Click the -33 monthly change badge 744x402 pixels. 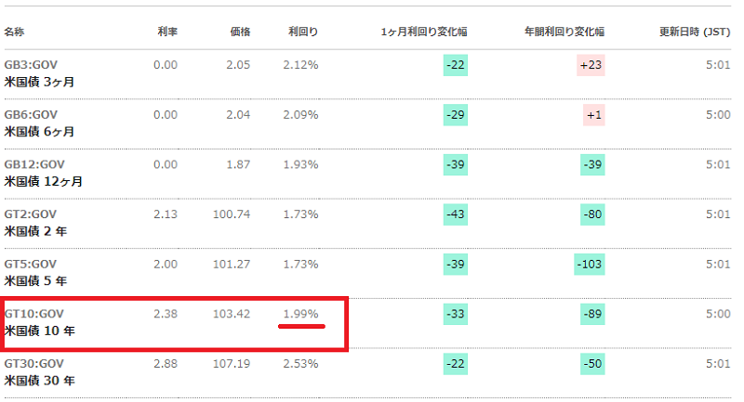click(x=456, y=314)
